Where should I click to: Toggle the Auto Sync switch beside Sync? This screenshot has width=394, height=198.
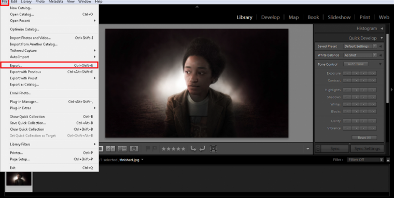point(318,149)
